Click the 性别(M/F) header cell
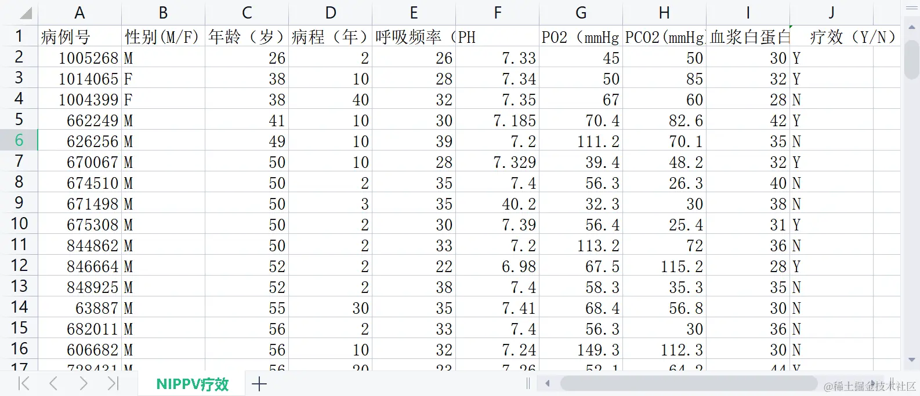The image size is (920, 396). pos(164,36)
